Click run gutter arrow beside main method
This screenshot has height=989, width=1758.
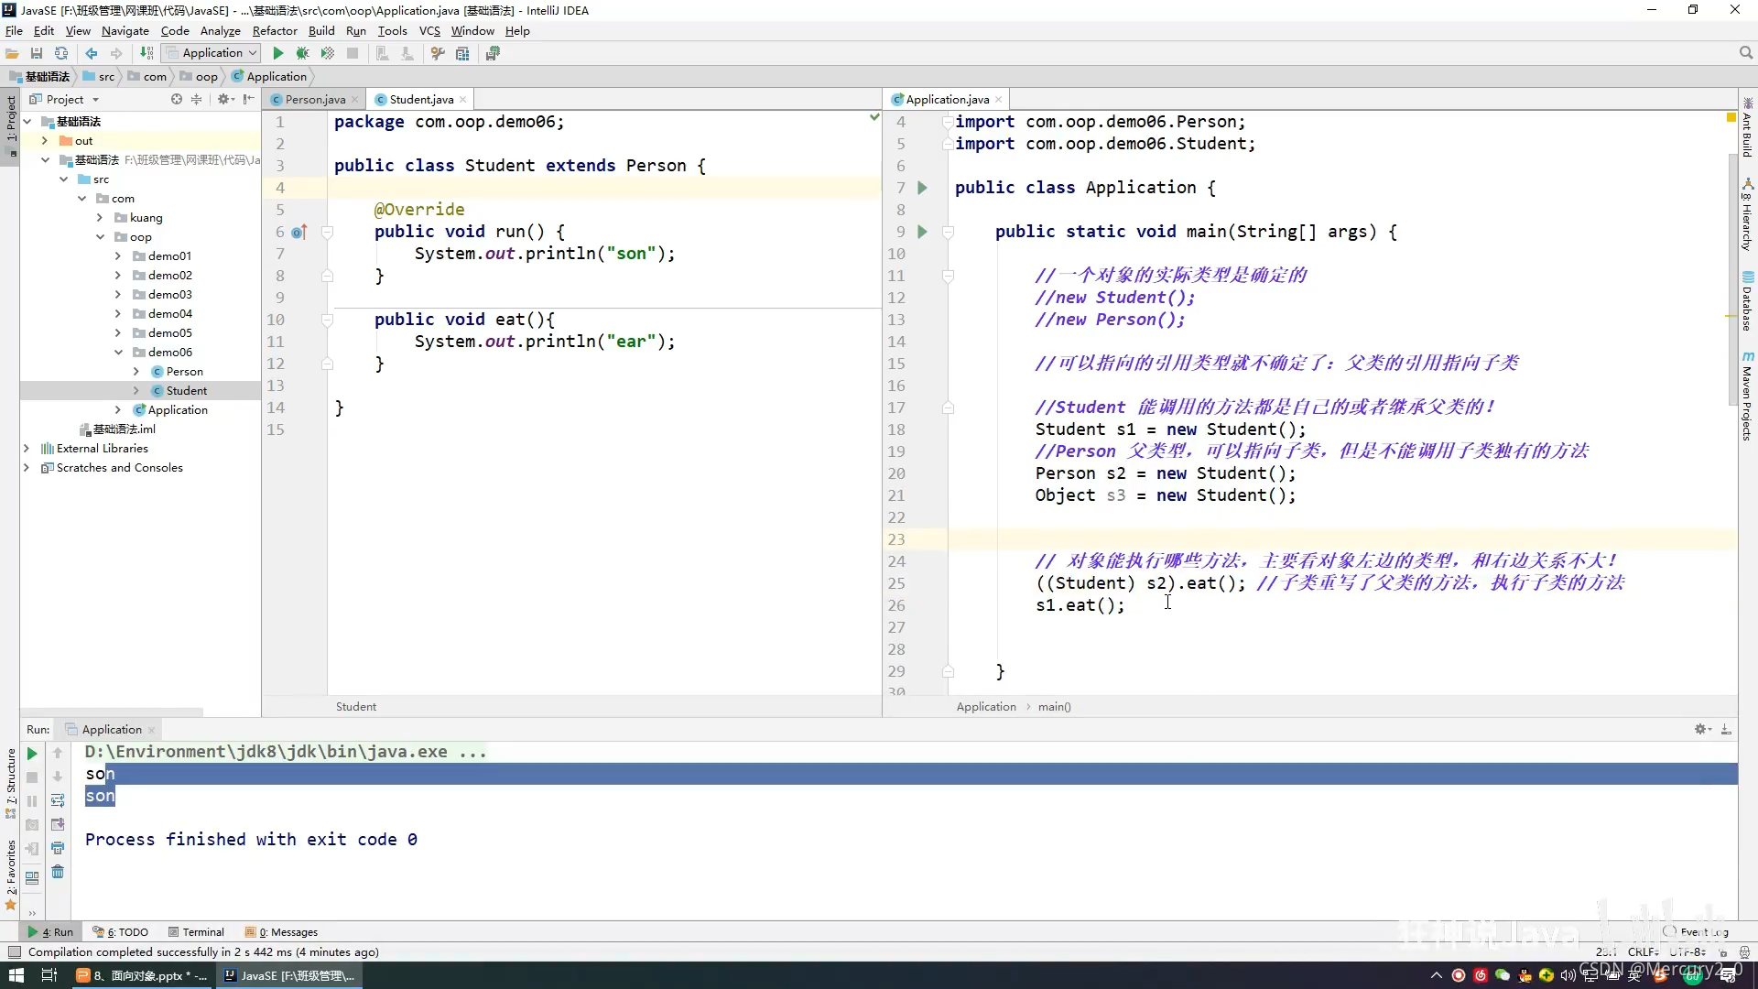click(x=922, y=232)
